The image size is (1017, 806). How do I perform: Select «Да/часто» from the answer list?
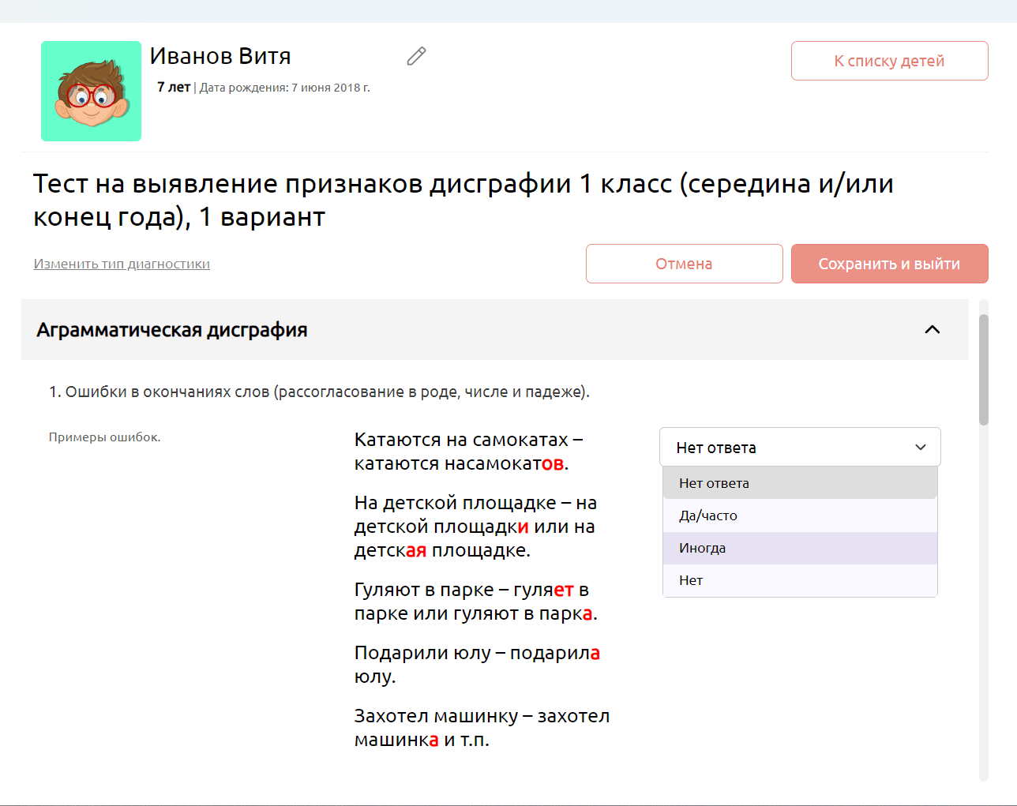pyautogui.click(x=708, y=515)
